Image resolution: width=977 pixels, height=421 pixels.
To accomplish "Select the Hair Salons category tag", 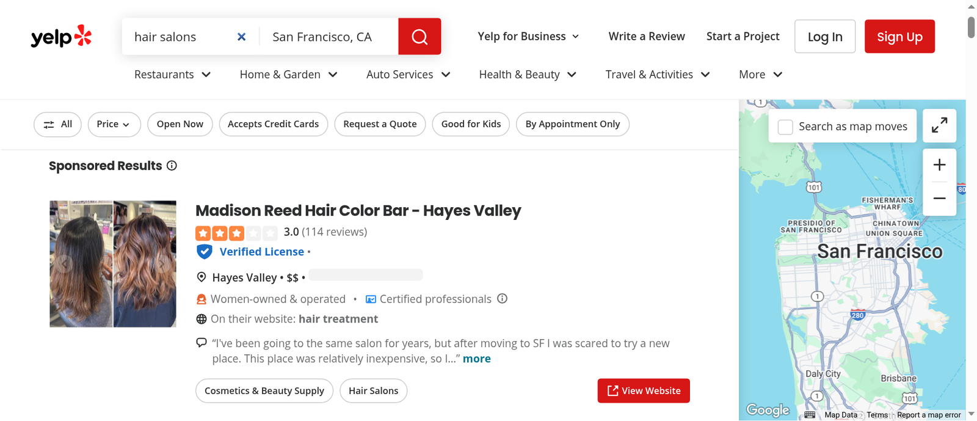I will [x=374, y=391].
